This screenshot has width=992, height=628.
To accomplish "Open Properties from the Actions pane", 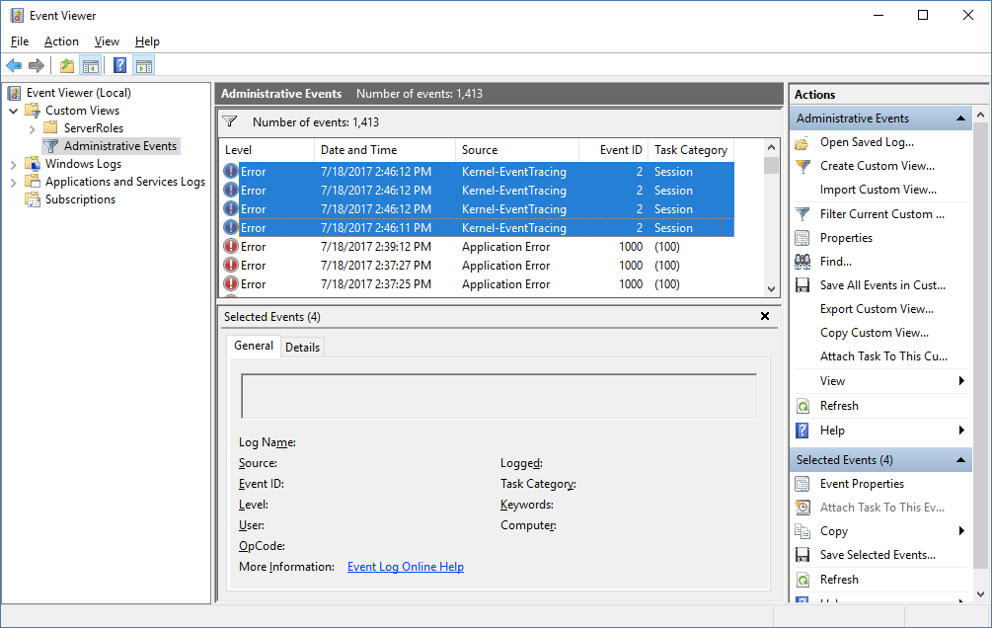I will tap(848, 237).
